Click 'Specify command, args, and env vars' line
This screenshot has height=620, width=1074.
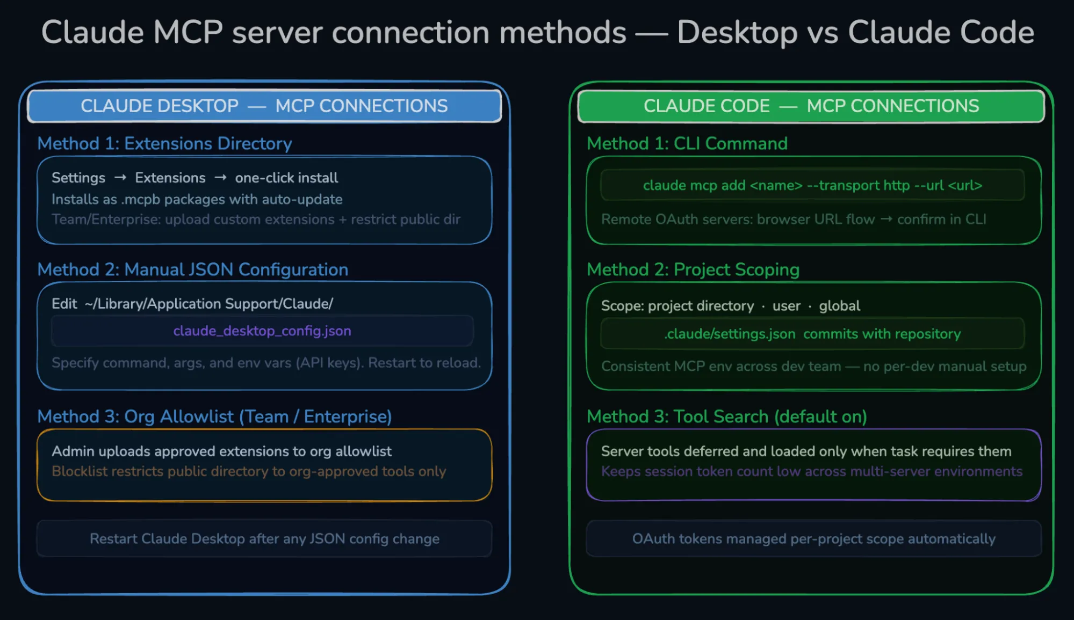[x=266, y=363]
